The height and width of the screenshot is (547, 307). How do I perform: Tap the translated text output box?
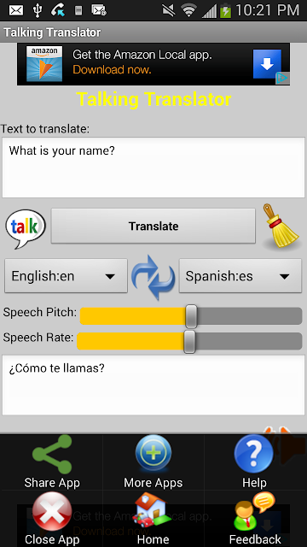pyautogui.click(x=153, y=385)
